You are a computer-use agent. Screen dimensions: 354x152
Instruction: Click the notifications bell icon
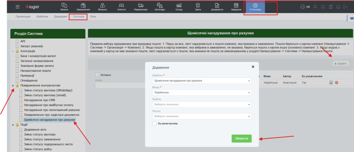pos(338,7)
